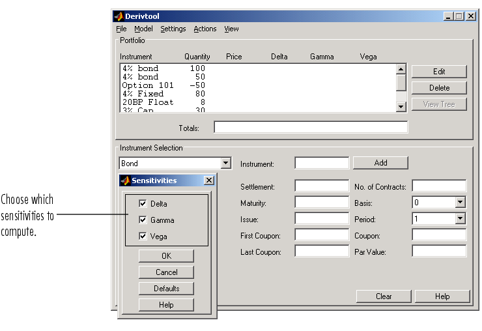Viewport: 482px width, 331px height.
Task: Click the Last Coupon input field
Action: click(322, 251)
